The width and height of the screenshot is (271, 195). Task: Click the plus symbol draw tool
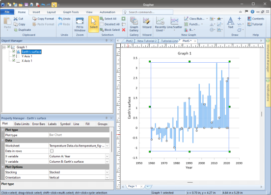click(239, 19)
